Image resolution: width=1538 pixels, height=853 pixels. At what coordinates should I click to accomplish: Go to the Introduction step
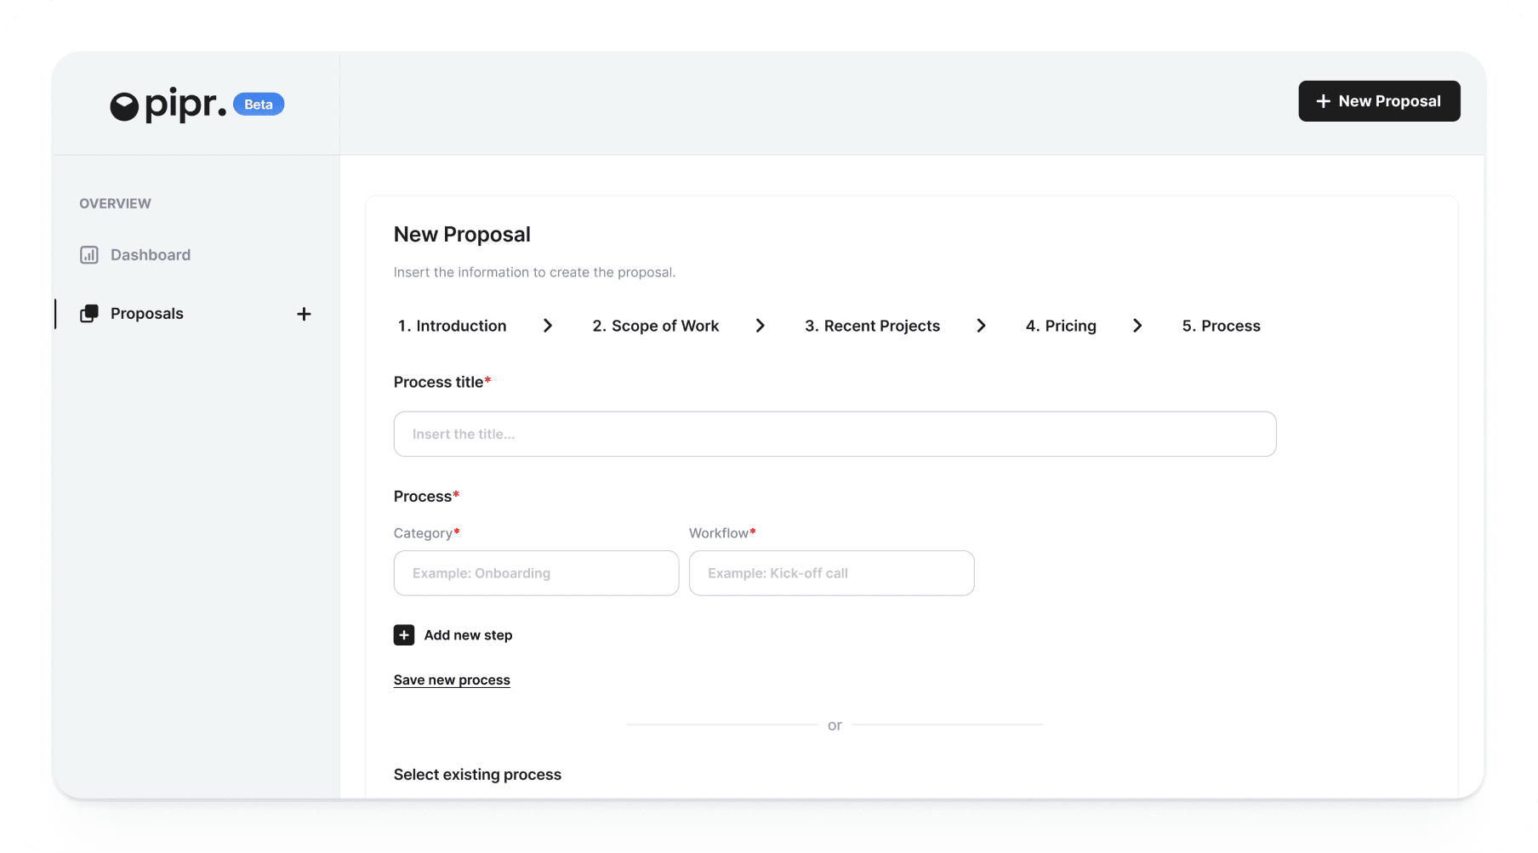tap(452, 326)
